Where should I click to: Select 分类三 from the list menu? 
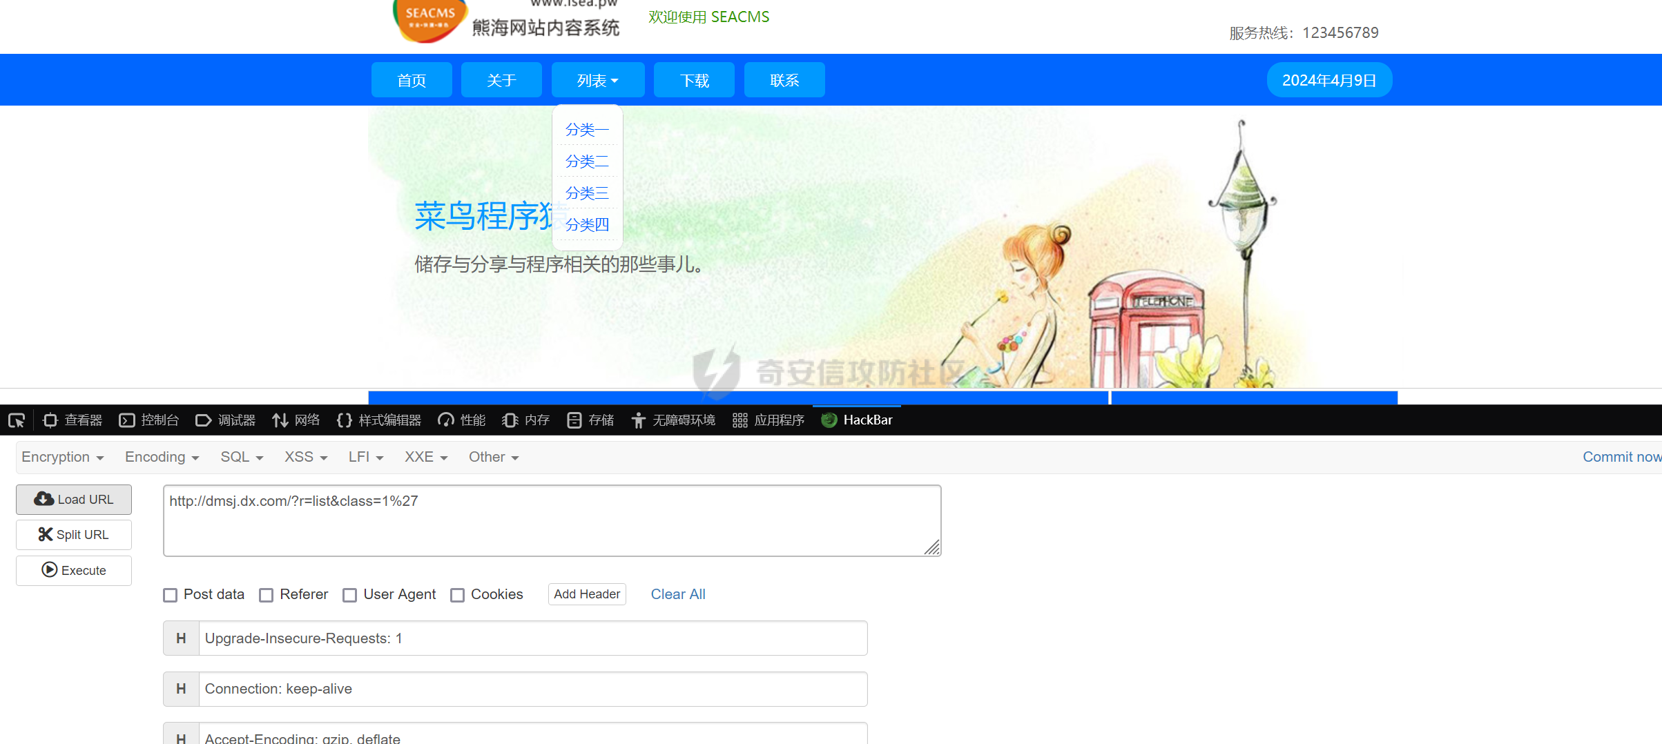588,193
